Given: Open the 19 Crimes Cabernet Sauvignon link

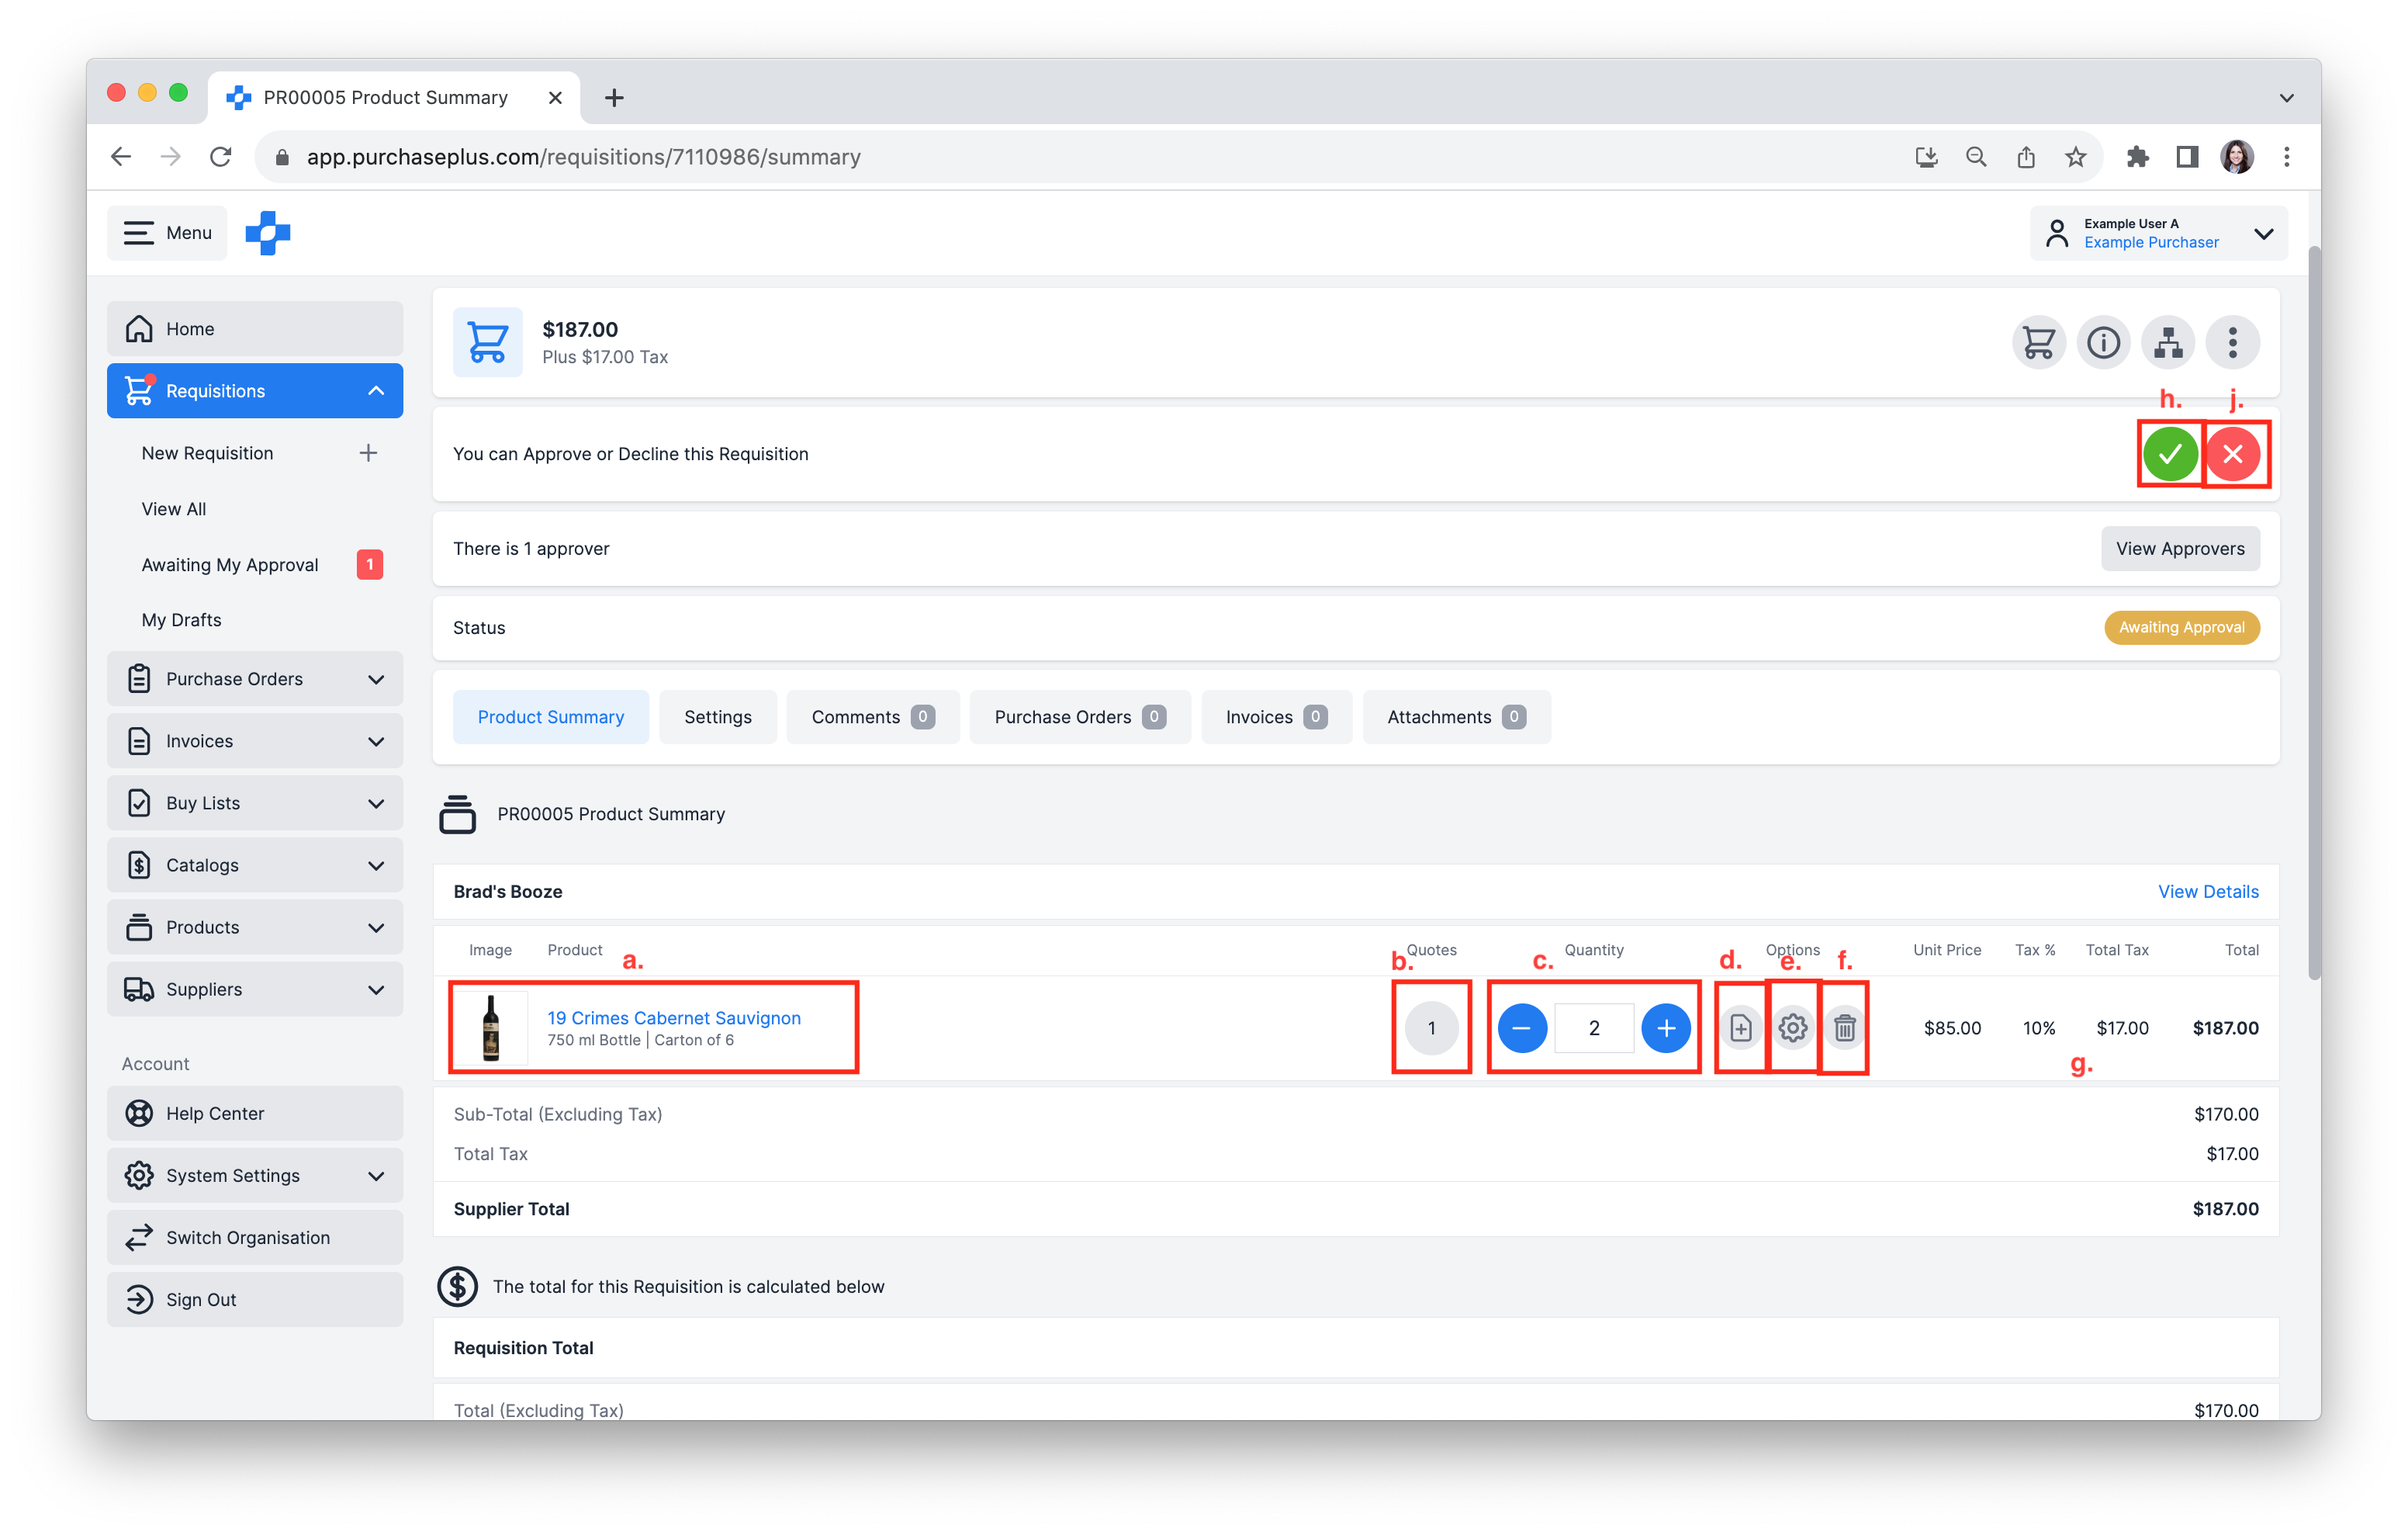Looking at the screenshot, I should point(673,1017).
